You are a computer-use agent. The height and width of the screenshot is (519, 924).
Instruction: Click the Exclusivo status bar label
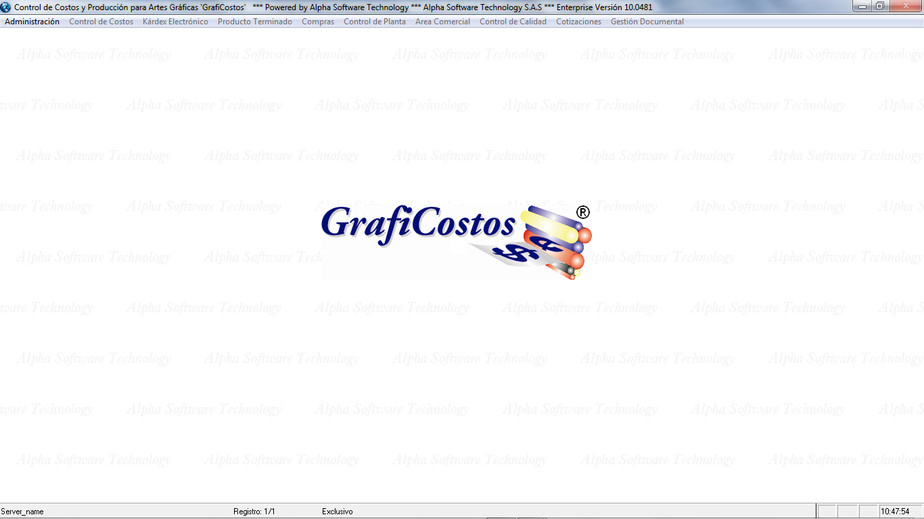(337, 512)
